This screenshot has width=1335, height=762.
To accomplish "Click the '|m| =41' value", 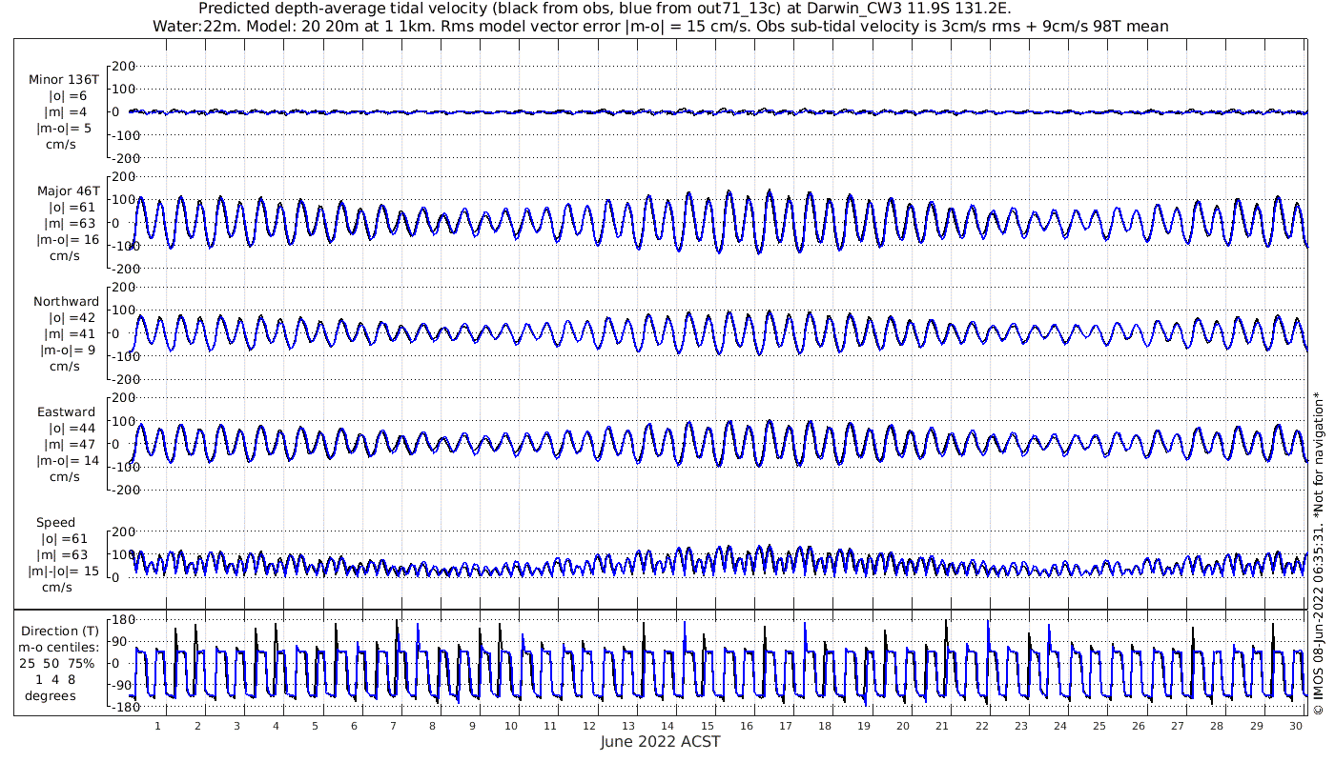I will (x=70, y=334).
